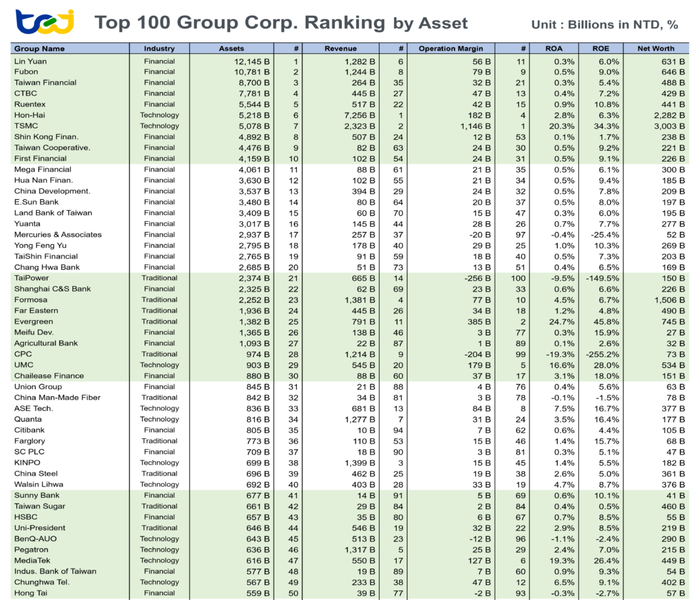Click the Net Worth column header

point(657,48)
